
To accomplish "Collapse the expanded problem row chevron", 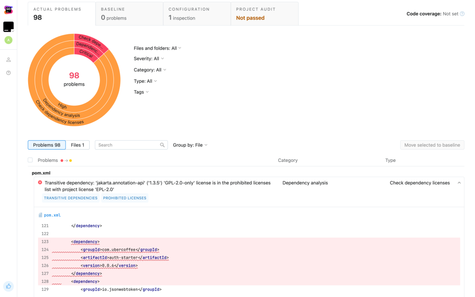I will (x=459, y=183).
